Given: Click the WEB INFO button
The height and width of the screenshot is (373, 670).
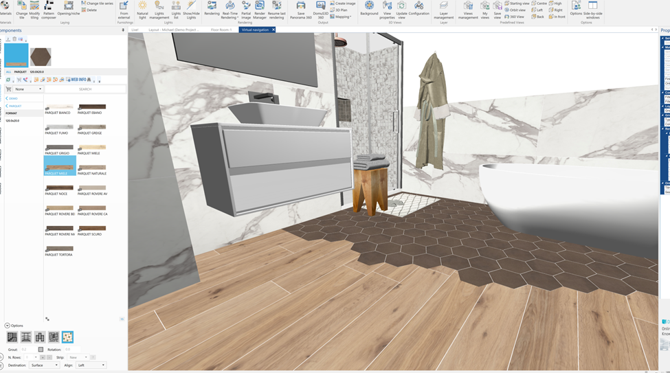Looking at the screenshot, I should [78, 80].
